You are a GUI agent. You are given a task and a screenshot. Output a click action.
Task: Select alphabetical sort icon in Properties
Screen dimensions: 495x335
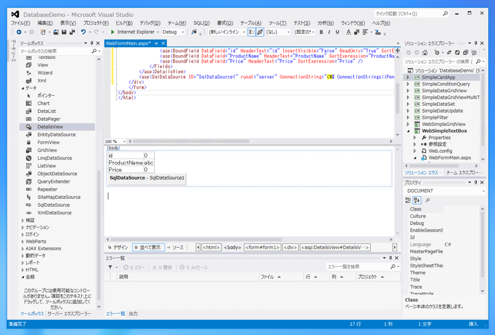tap(417, 200)
